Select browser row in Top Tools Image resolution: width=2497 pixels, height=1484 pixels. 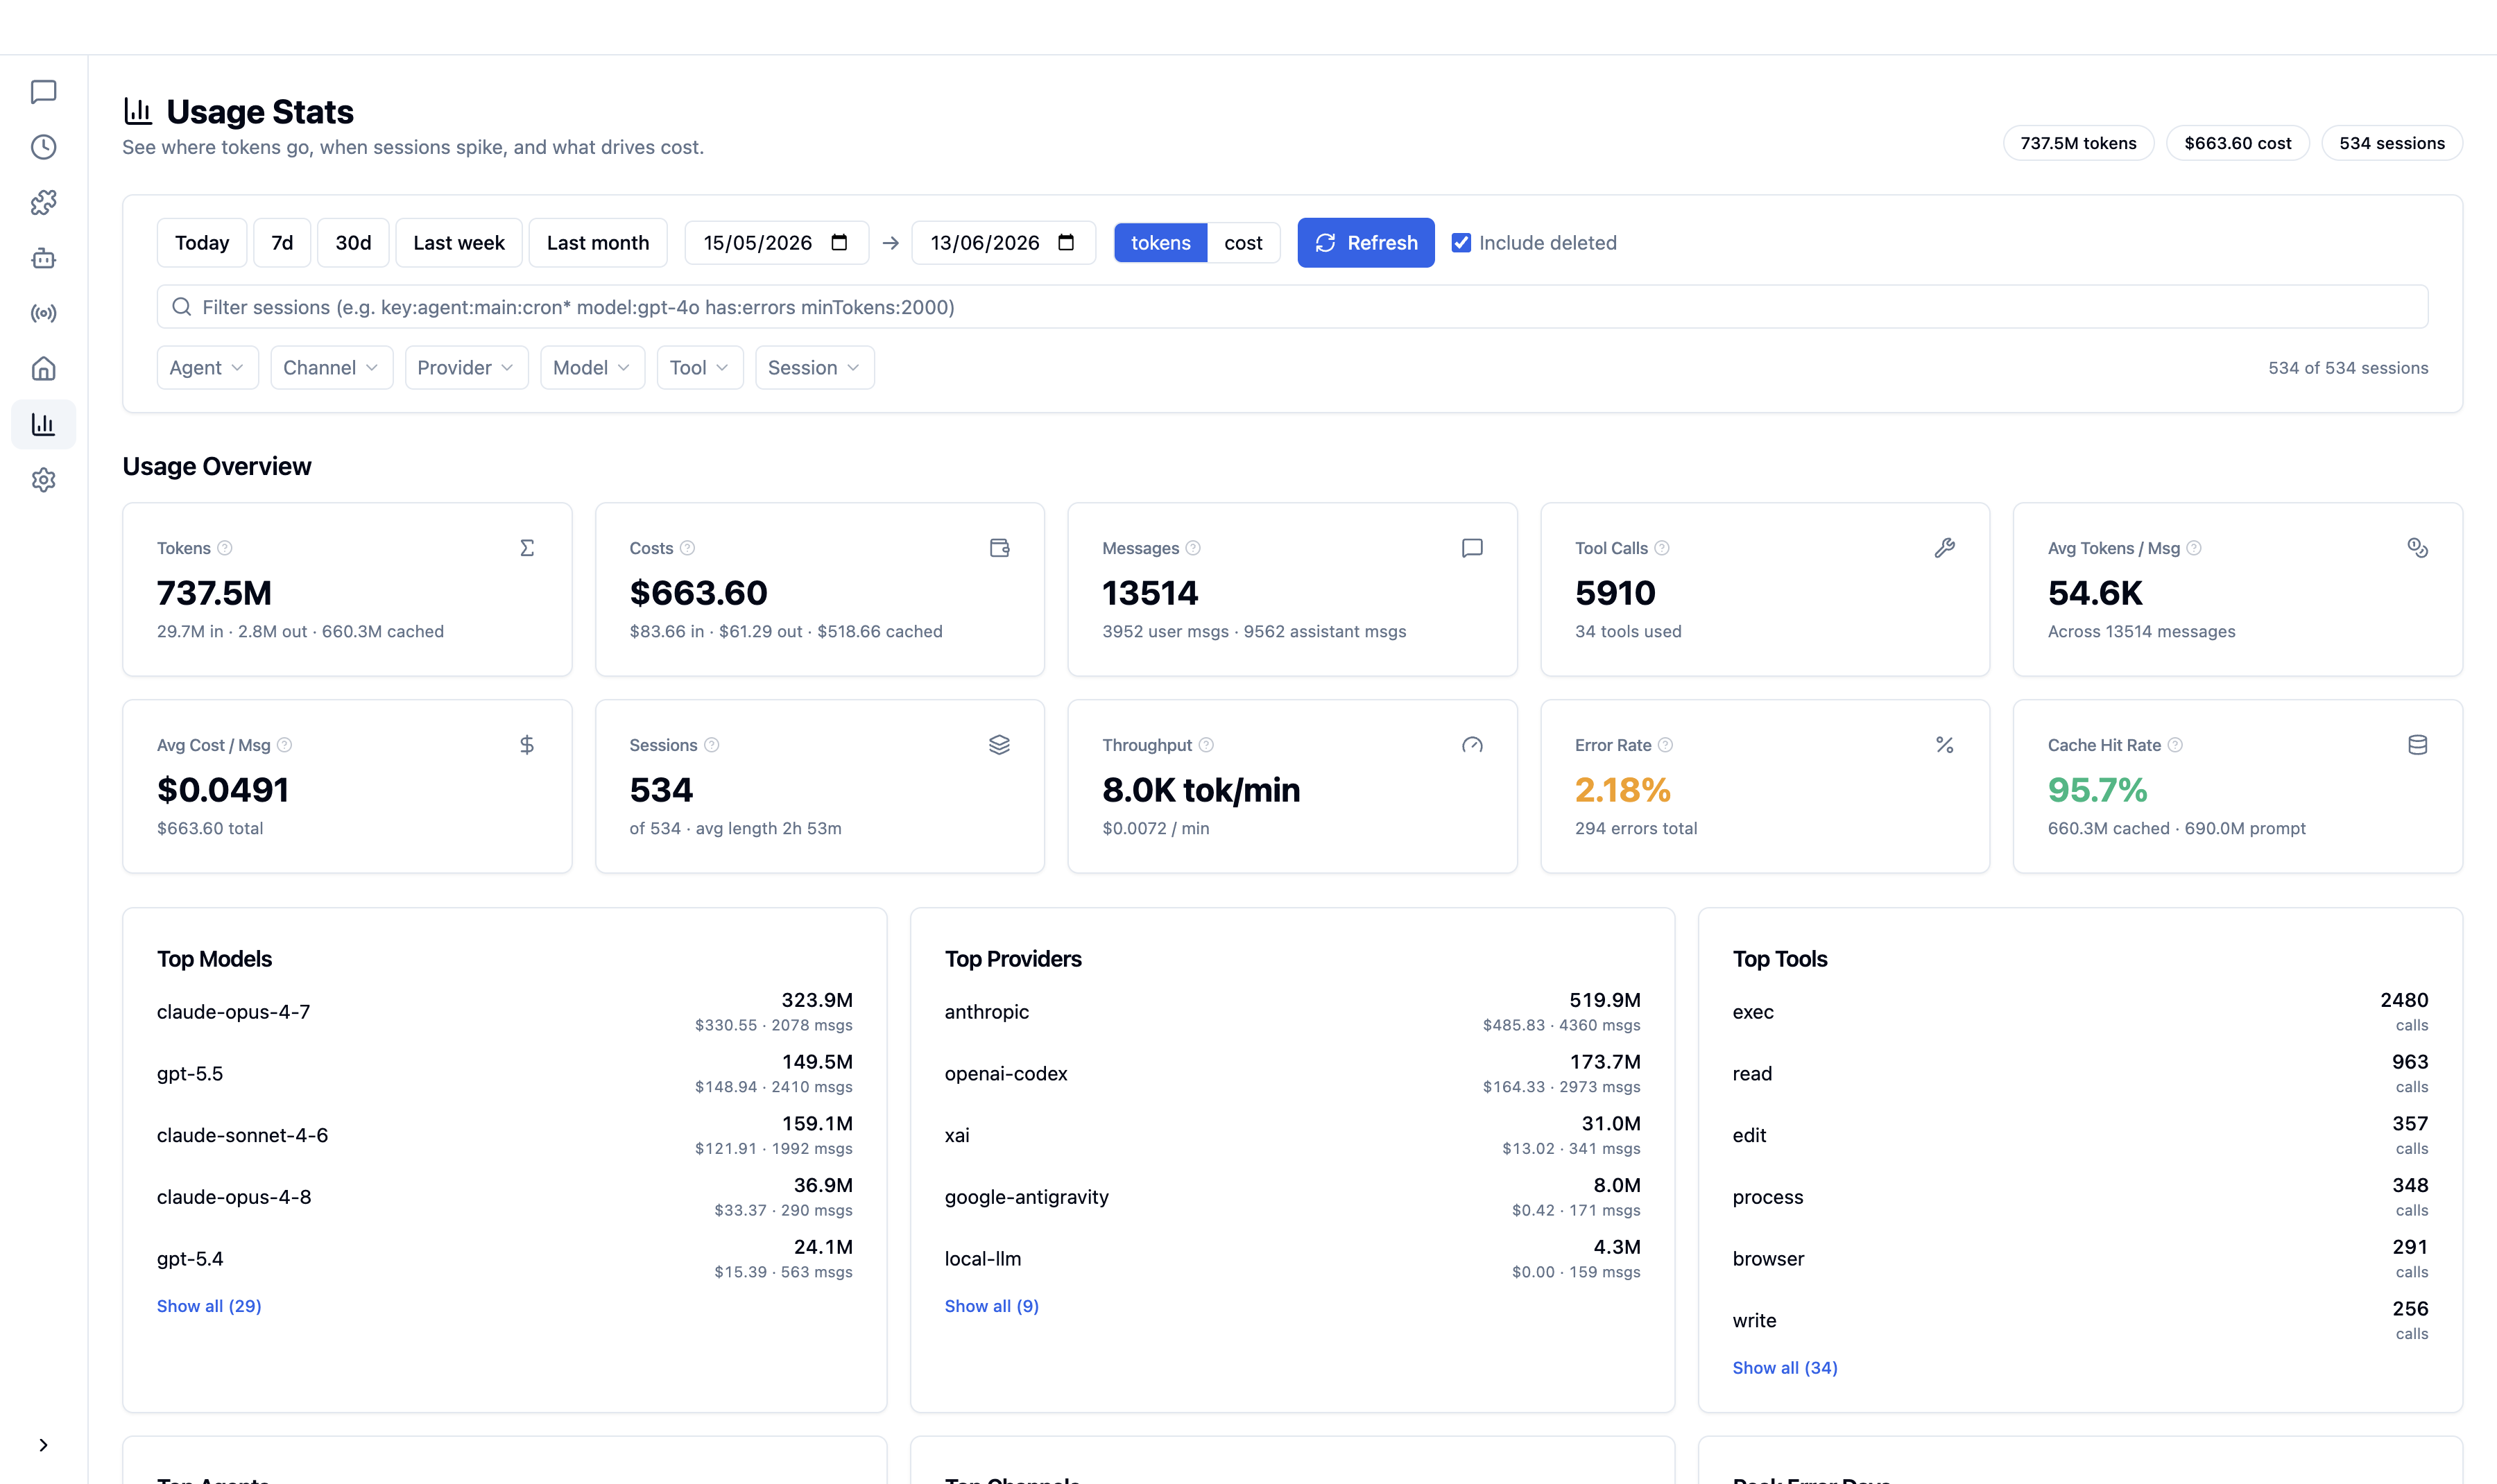(x=2080, y=1259)
